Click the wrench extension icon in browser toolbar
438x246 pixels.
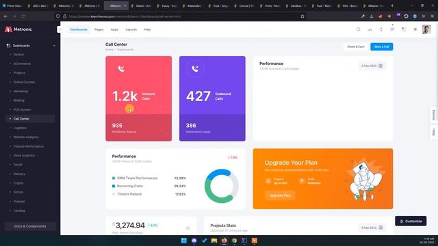(x=363, y=16)
